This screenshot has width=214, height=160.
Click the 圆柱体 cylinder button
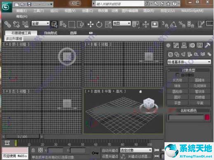tap(177, 91)
